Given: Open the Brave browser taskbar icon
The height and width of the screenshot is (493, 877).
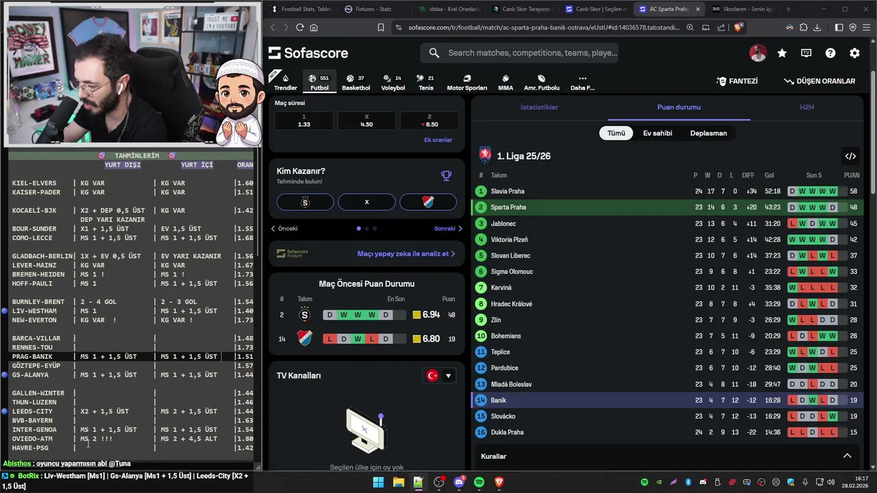Looking at the screenshot, I should click(x=499, y=482).
